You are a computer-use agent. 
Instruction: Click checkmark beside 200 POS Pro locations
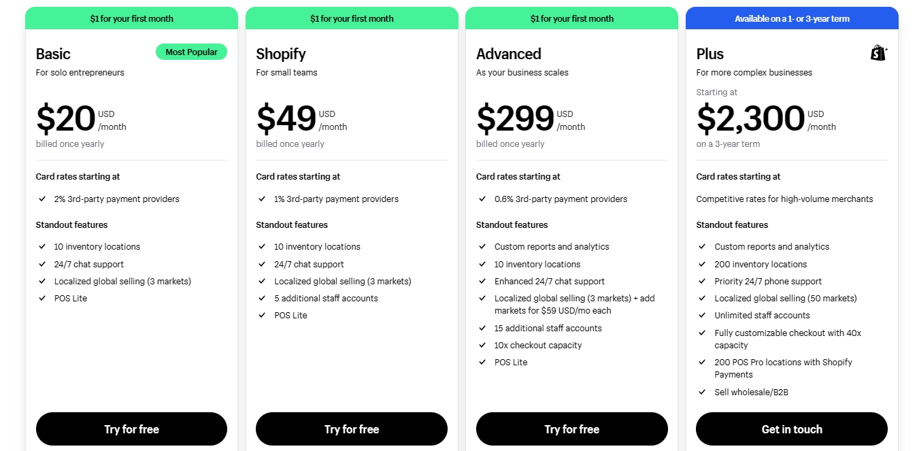click(703, 363)
